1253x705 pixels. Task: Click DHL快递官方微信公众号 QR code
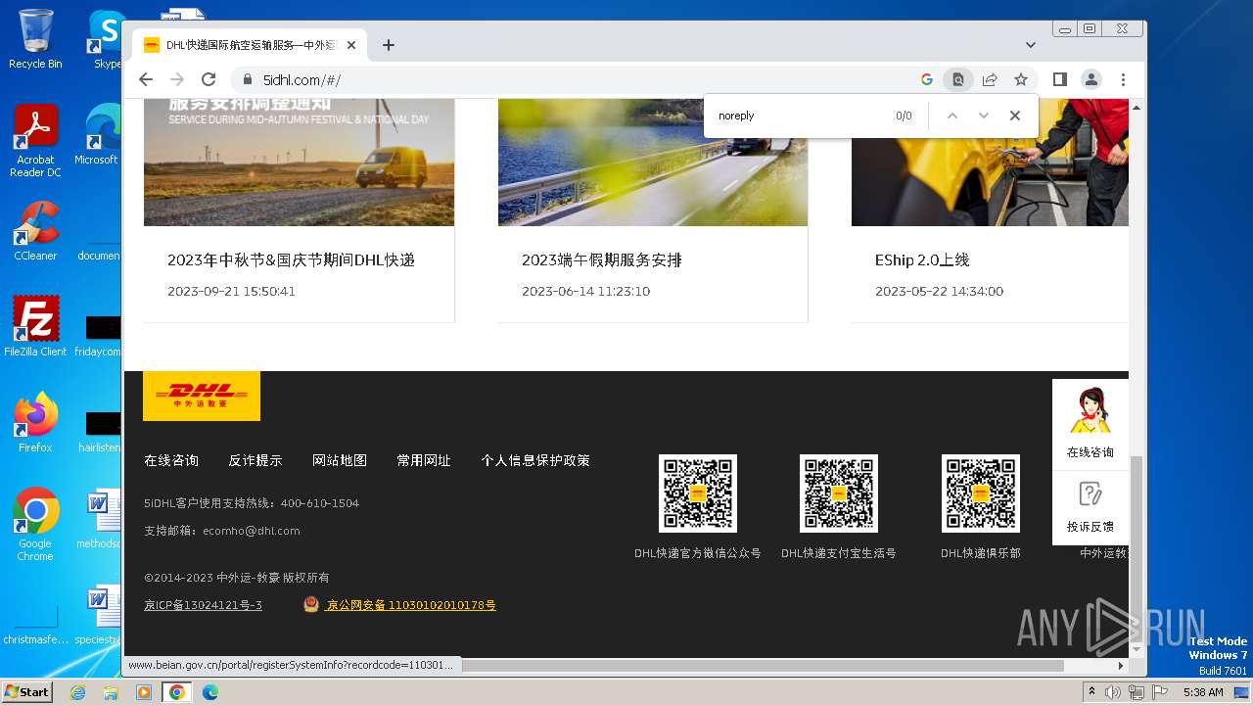pyautogui.click(x=698, y=493)
